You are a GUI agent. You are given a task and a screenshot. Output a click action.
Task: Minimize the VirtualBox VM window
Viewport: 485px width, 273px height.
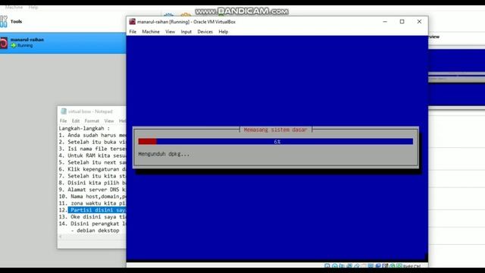pyautogui.click(x=385, y=22)
